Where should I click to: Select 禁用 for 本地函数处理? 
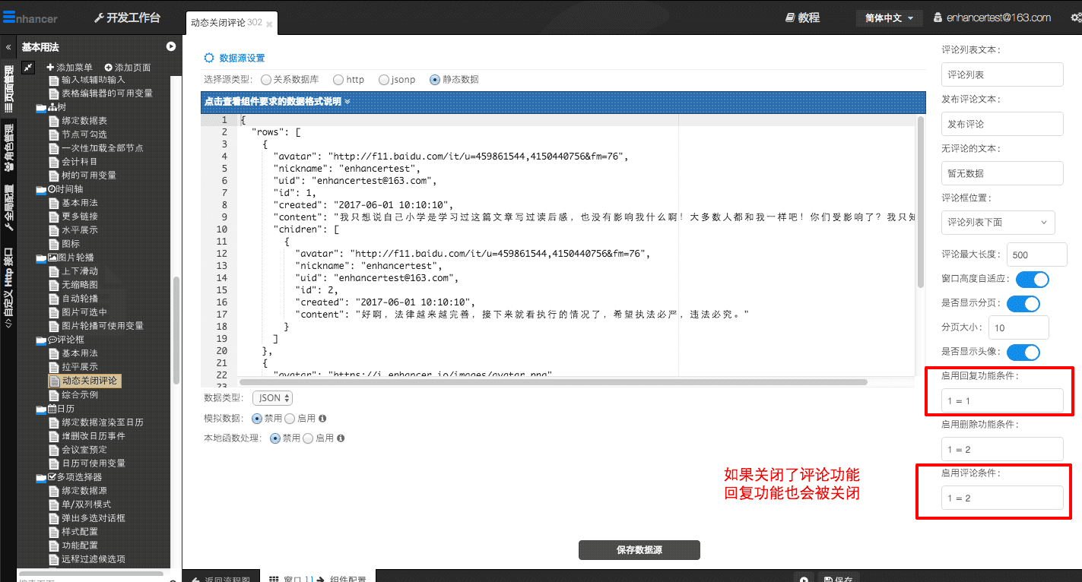(275, 438)
